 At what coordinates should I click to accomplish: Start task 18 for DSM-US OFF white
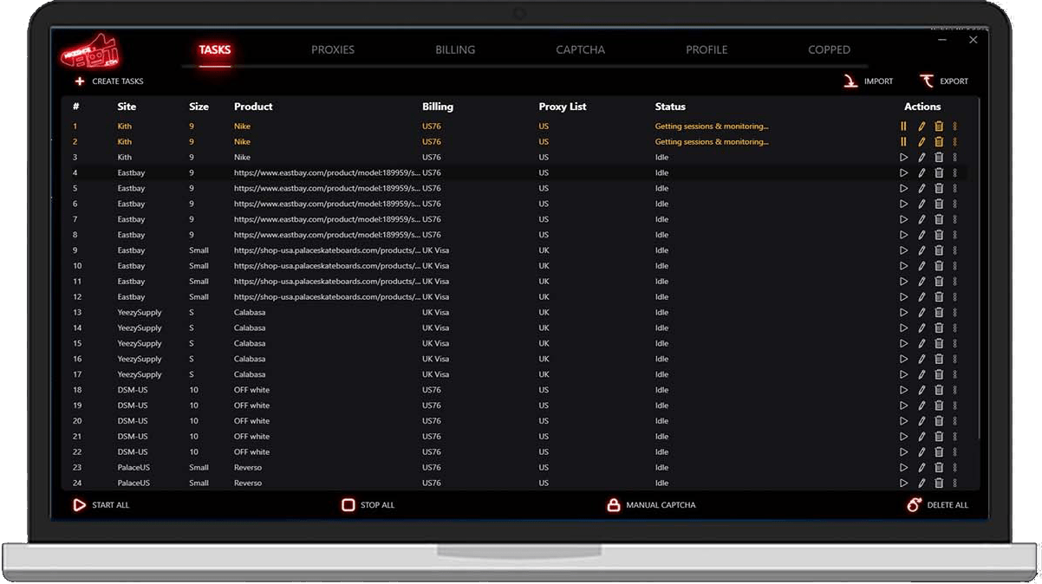tap(903, 389)
